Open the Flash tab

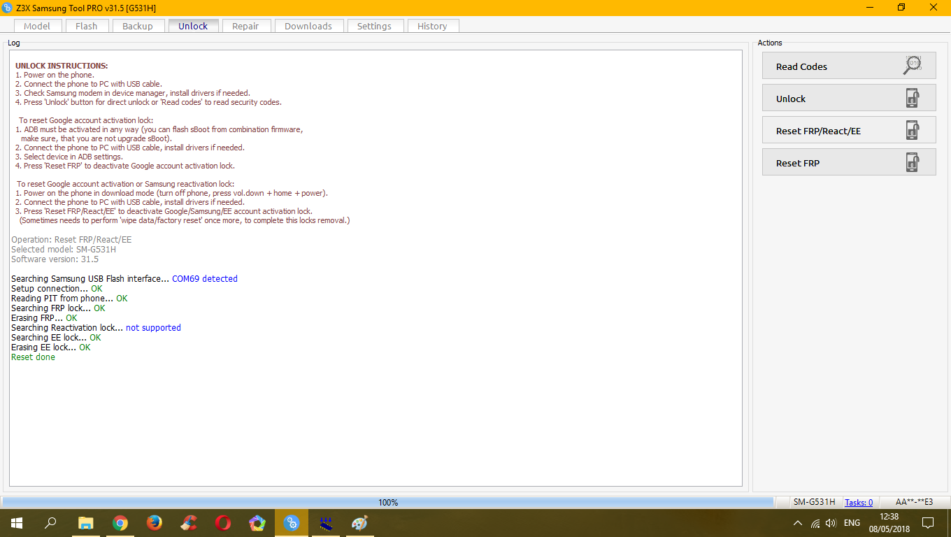tap(87, 26)
